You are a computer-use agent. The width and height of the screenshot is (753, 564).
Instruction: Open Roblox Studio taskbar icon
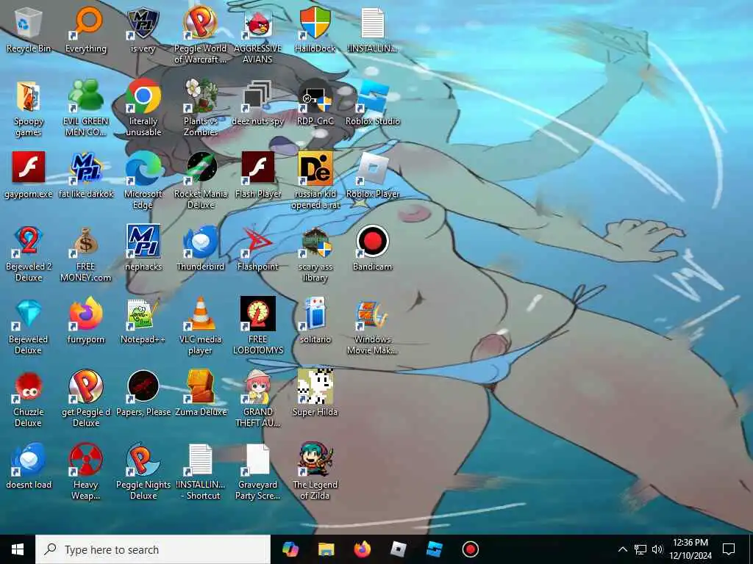pos(434,549)
